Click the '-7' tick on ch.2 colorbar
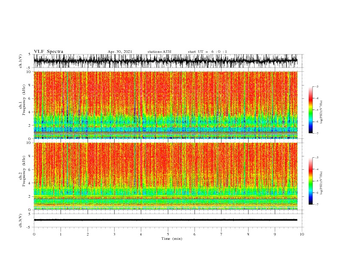 tap(317, 205)
